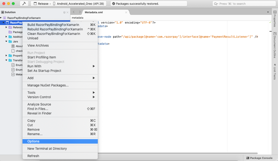The width and height of the screenshot is (278, 161).
Task: Select Analyze Source
Action: [x=60, y=104]
